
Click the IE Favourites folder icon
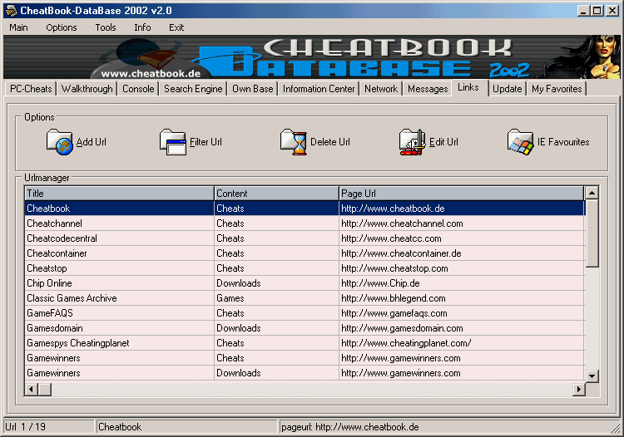point(521,142)
